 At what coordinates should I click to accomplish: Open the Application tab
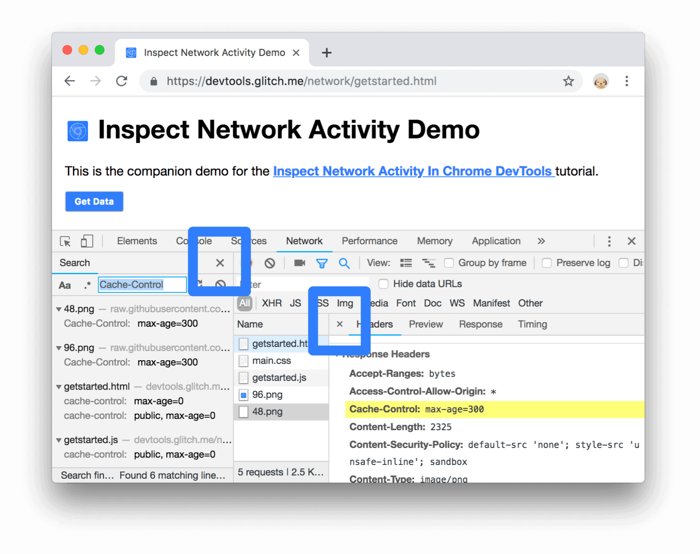click(496, 241)
